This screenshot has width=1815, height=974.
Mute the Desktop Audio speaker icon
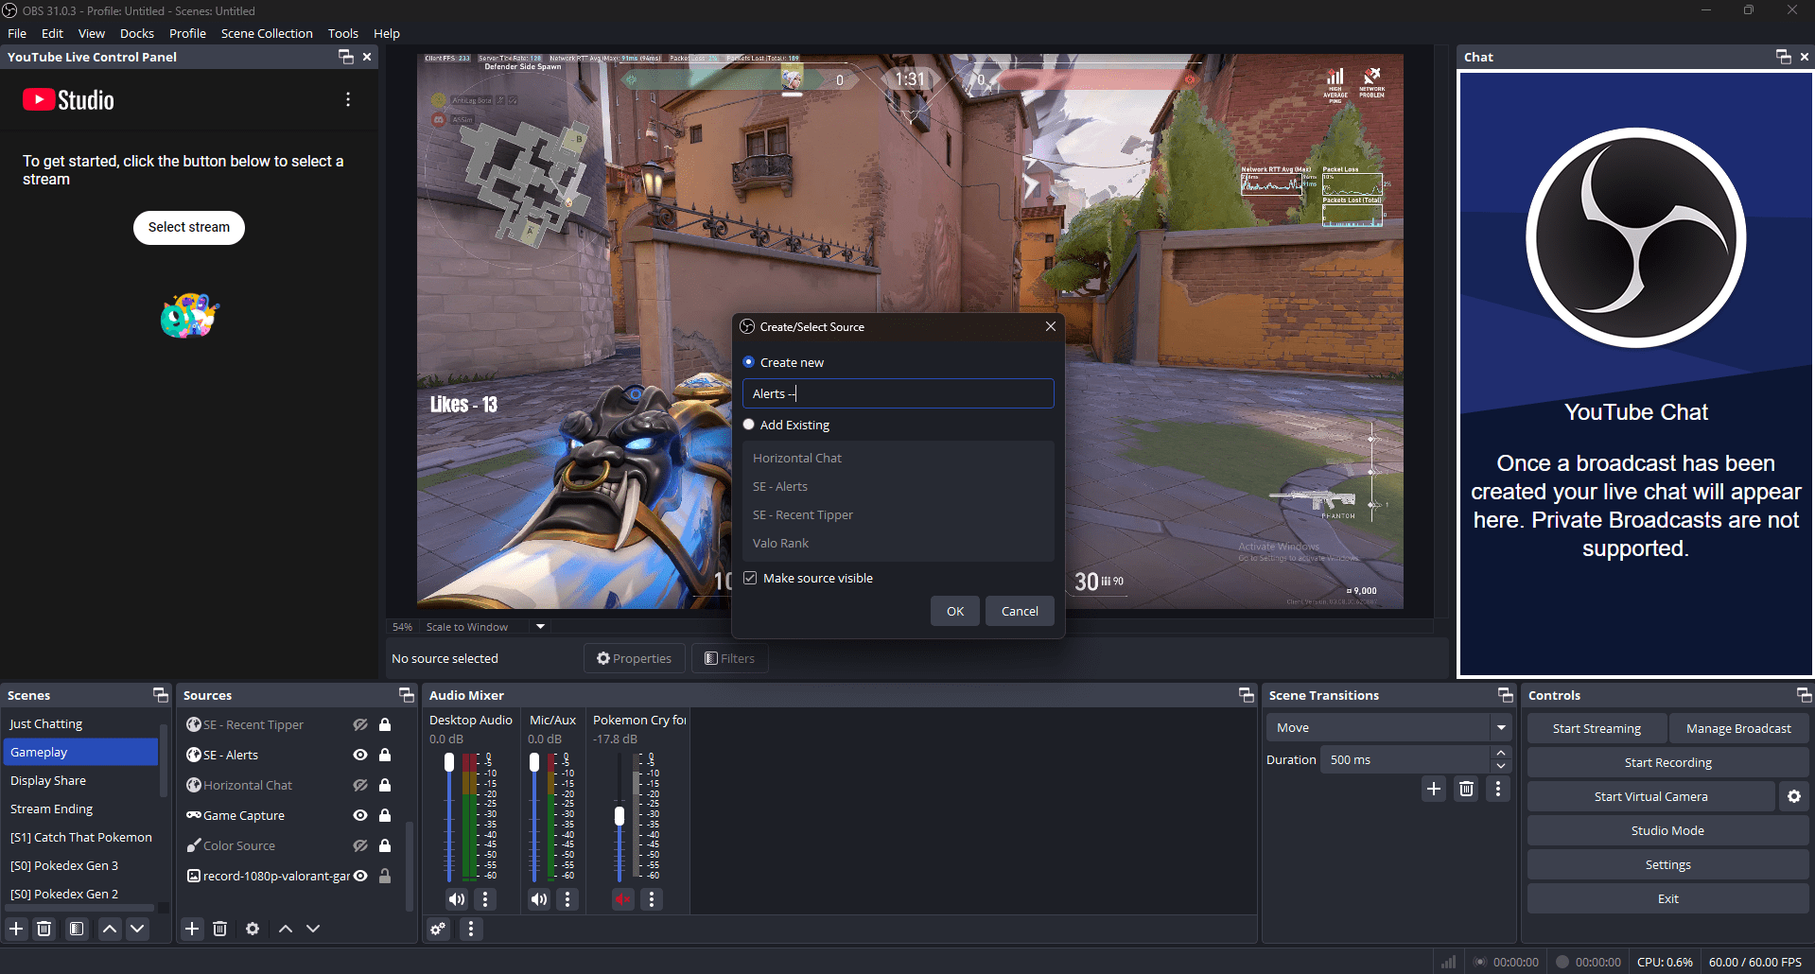(x=457, y=899)
